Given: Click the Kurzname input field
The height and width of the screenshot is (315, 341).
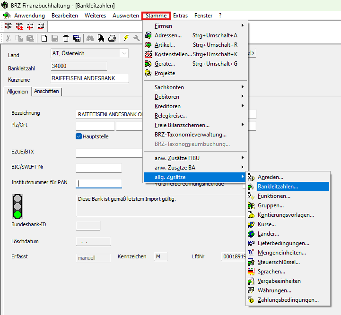Looking at the screenshot, I should 89,78.
